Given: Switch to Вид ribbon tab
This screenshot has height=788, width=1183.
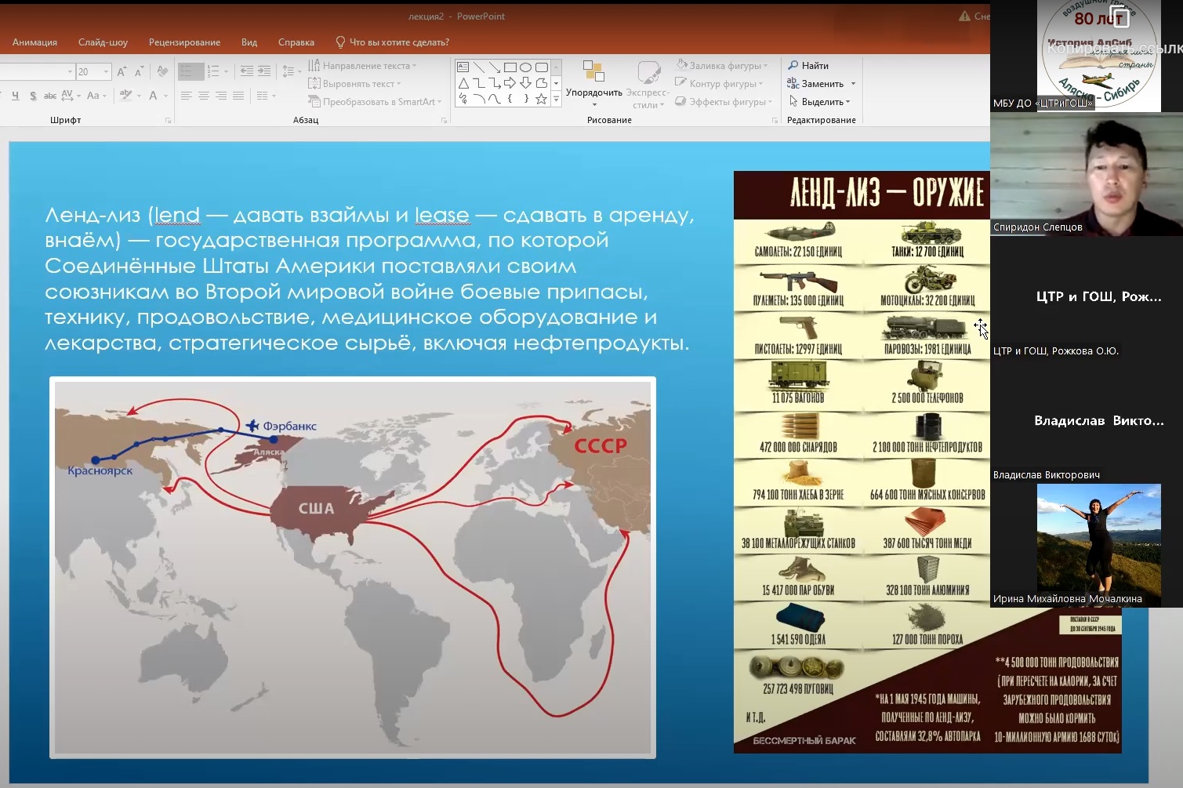Looking at the screenshot, I should click(x=249, y=42).
